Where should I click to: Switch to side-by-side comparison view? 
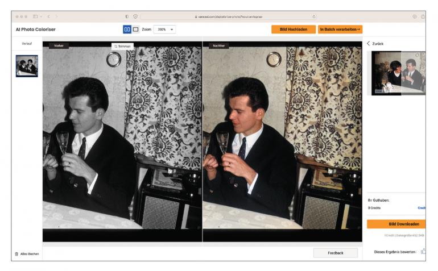point(127,30)
